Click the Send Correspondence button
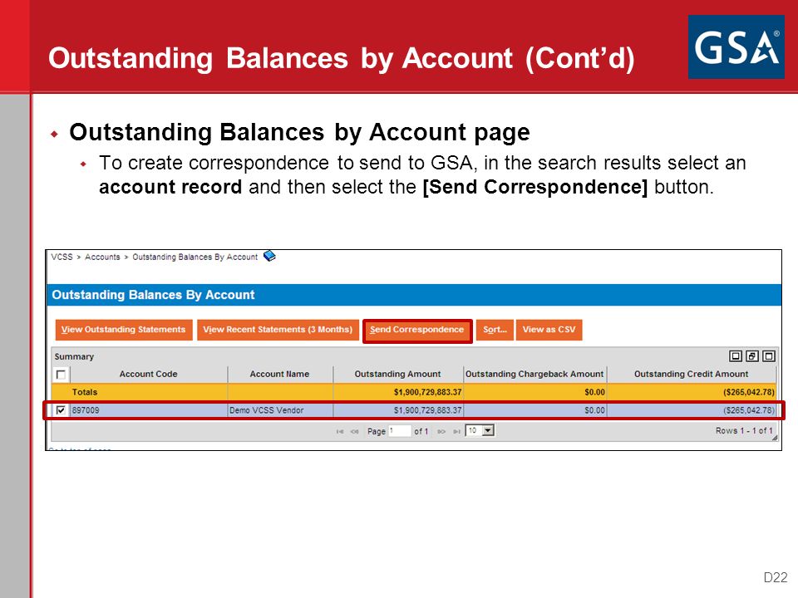The width and height of the screenshot is (798, 598). pos(417,330)
